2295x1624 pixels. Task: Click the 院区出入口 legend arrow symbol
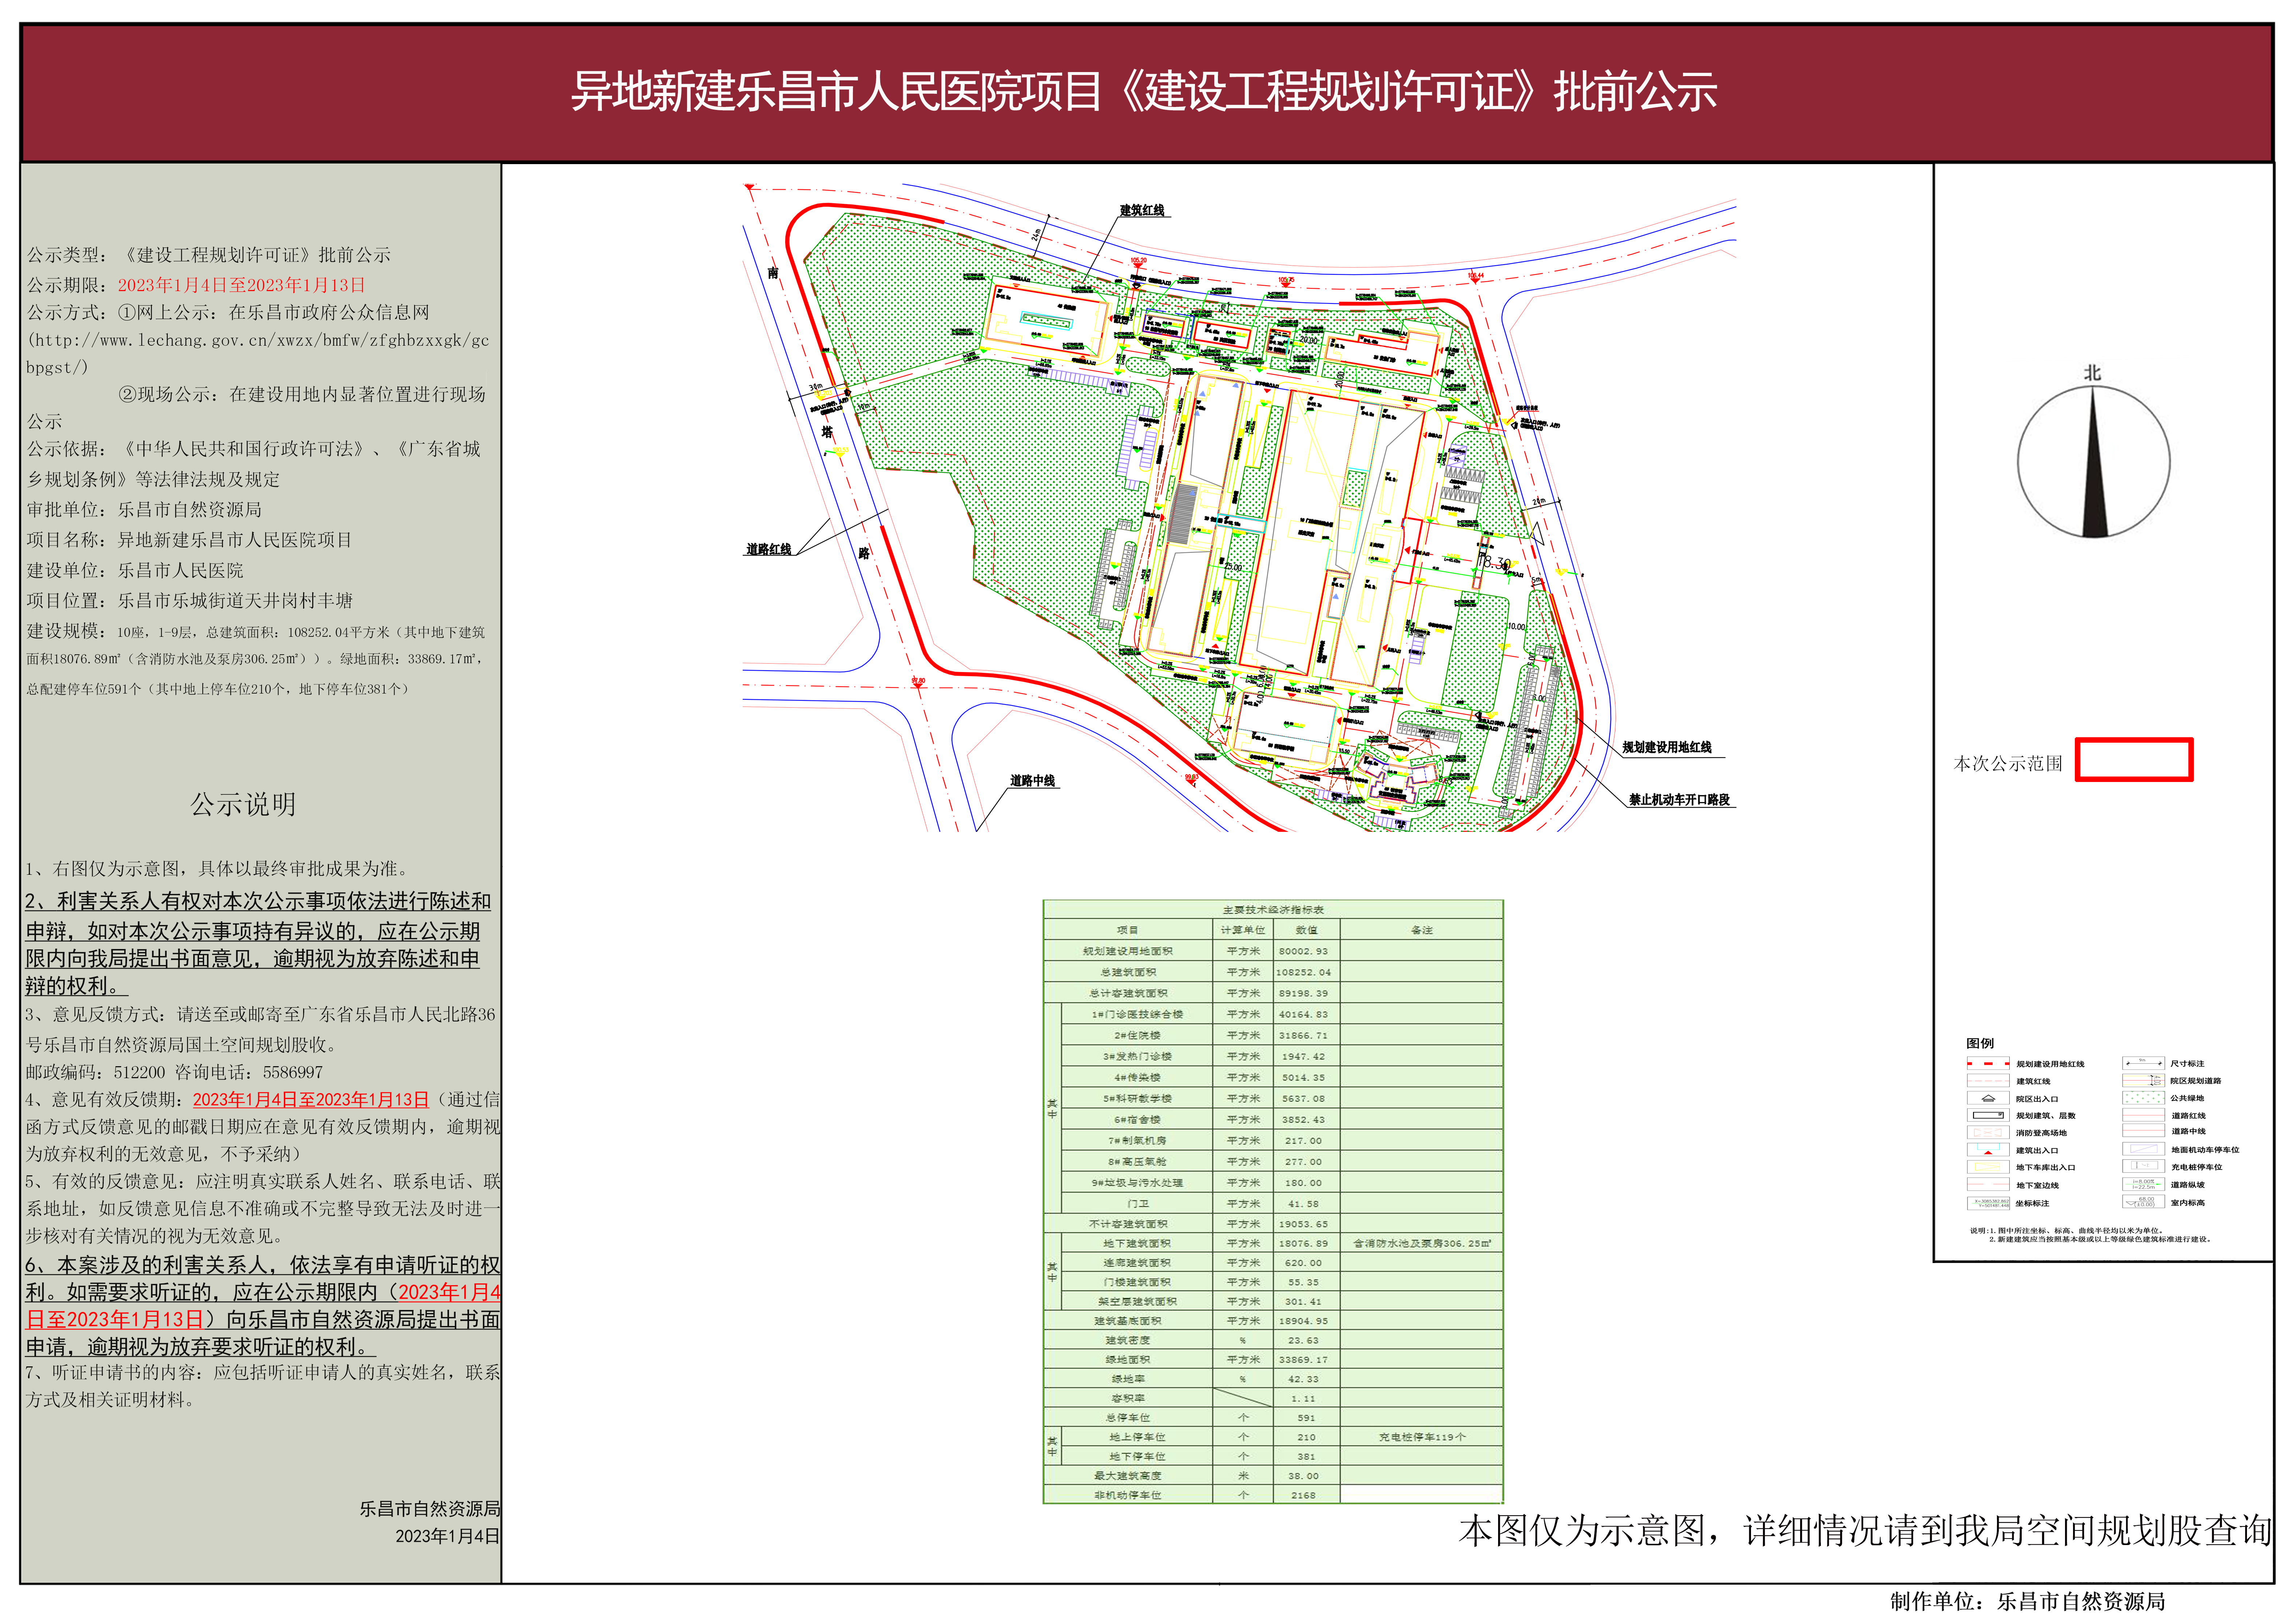[1988, 1098]
